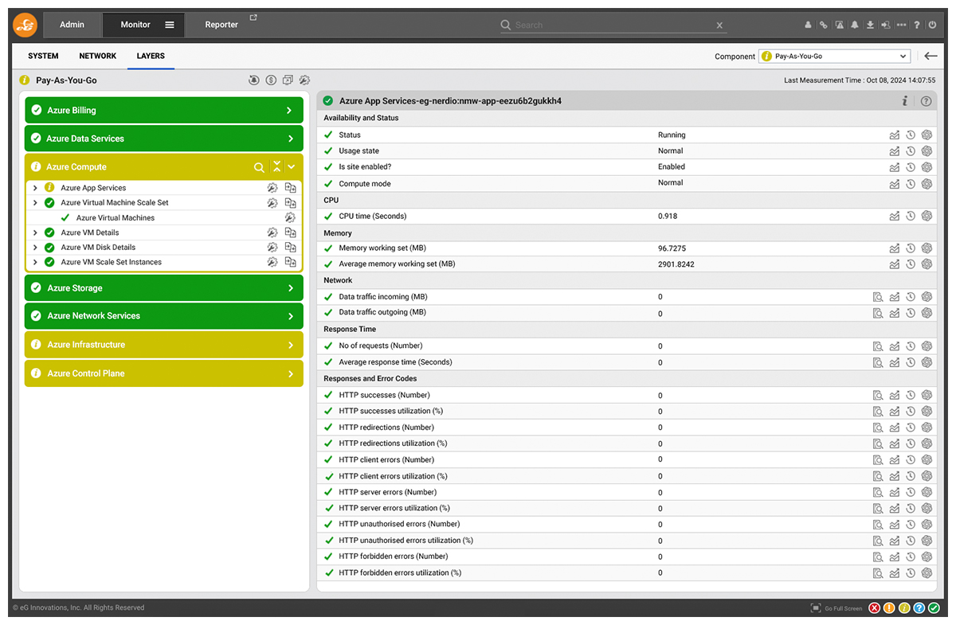Viewport: 956px width, 625px height.
Task: Click the wrench configure icon in Pay-As-You-Go header
Action: 304,80
